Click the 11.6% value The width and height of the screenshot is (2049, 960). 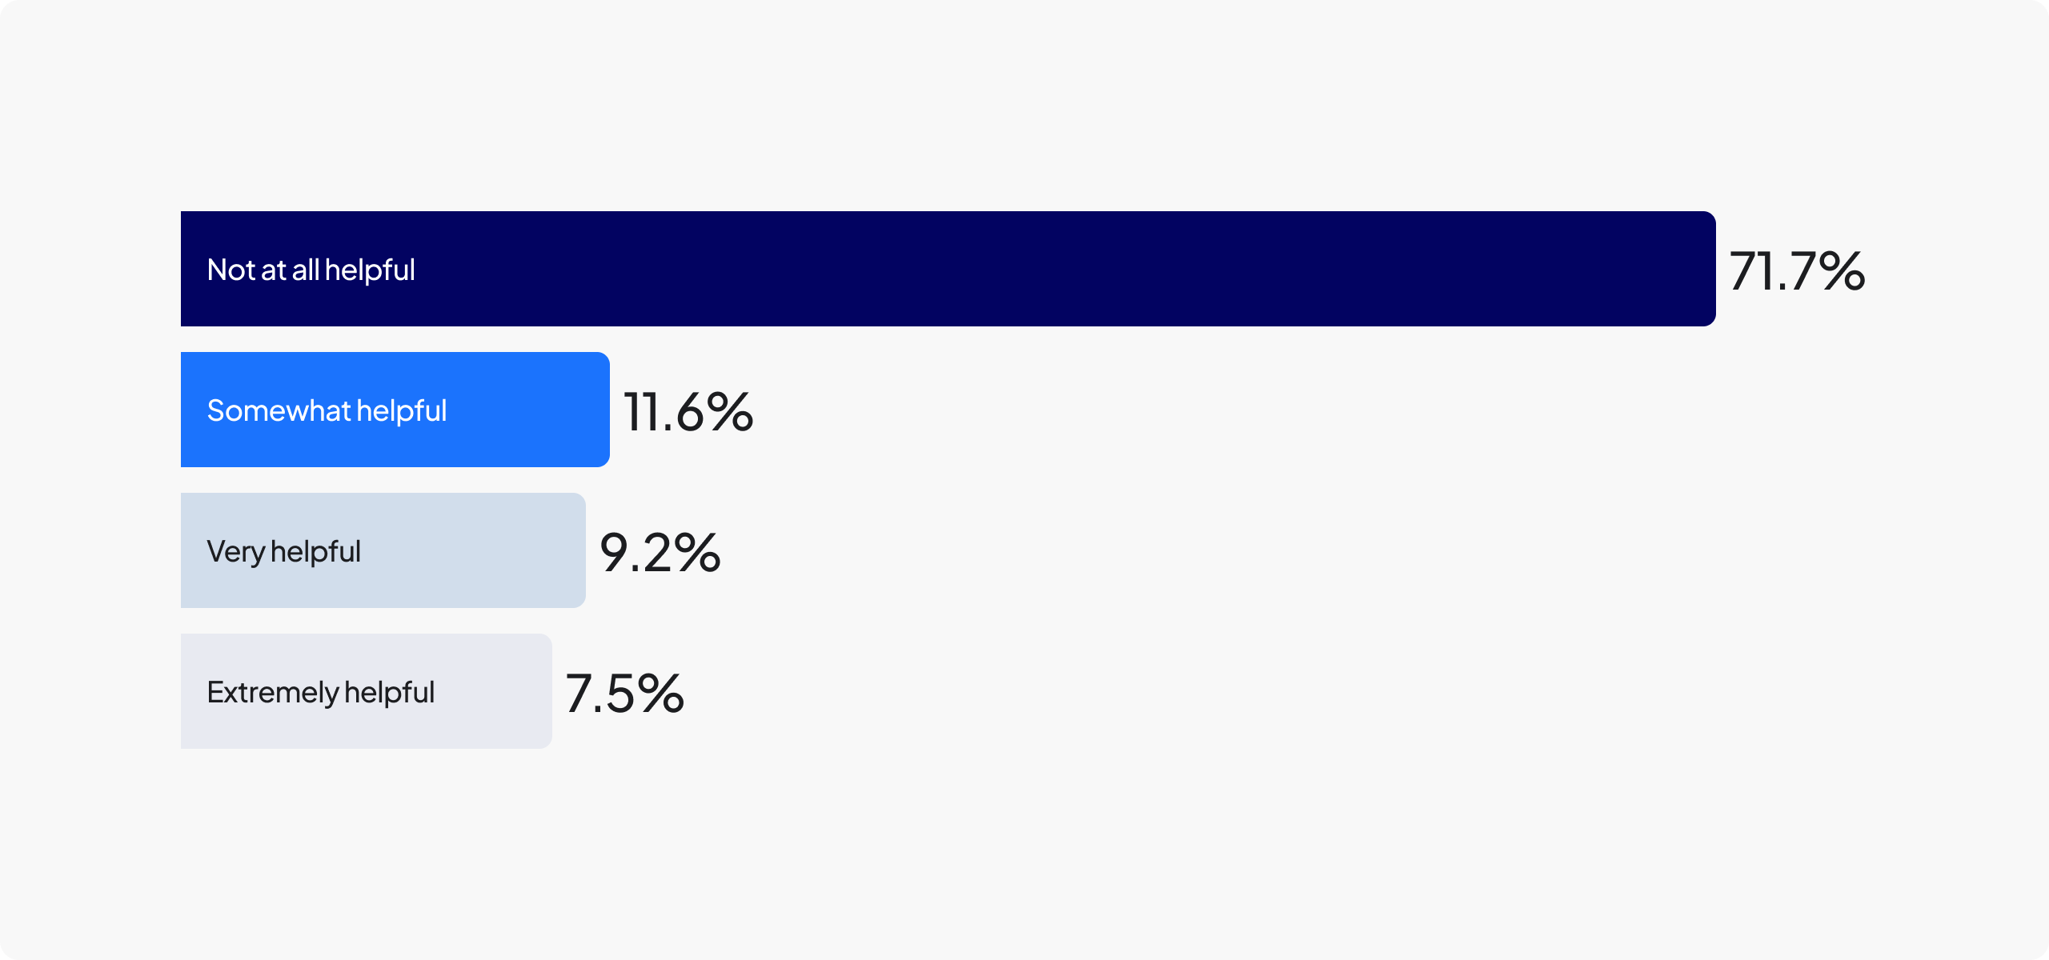688,411
